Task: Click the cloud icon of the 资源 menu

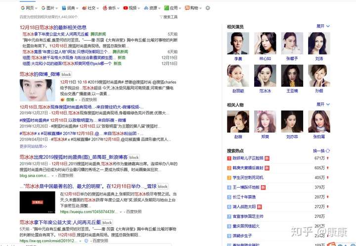Action: (146, 8)
